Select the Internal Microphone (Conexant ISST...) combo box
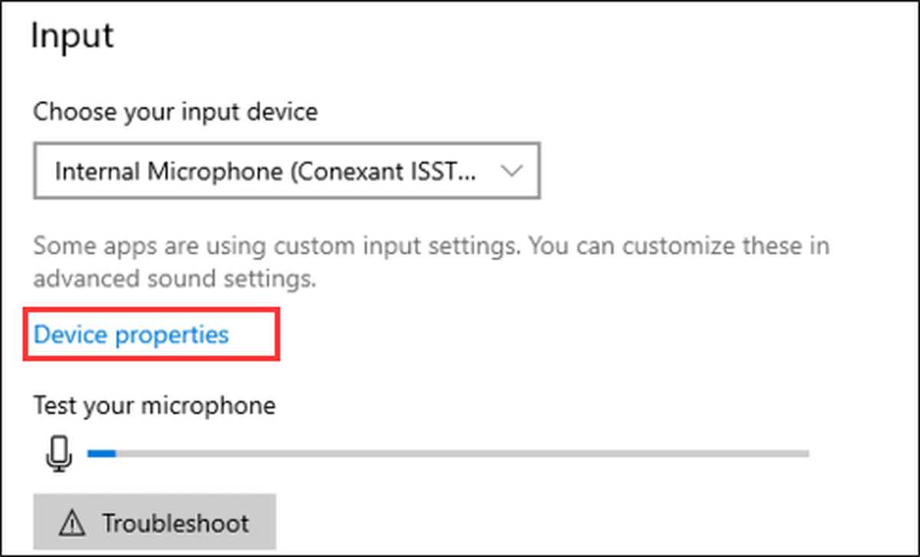The image size is (920, 557). [x=287, y=170]
